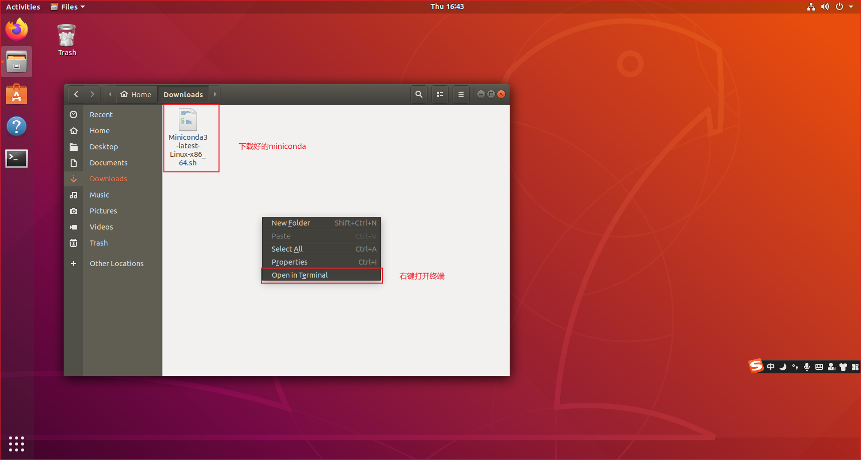Launch Terminal from the dock
861x460 pixels.
[17, 158]
